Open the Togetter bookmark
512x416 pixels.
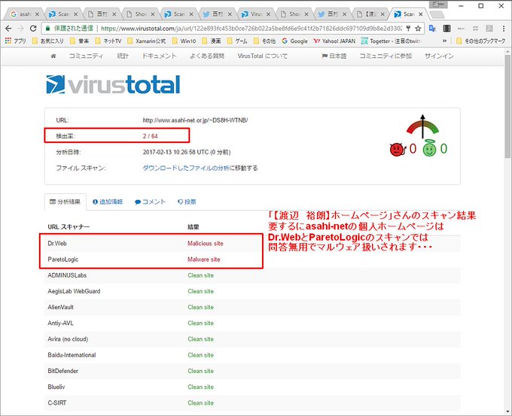(x=392, y=41)
